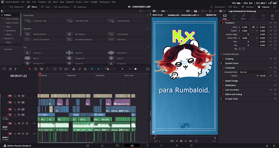The image size is (279, 148).
Task: Toggle the Dynamic Zoom switch
Action: pyautogui.click(x=222, y=63)
